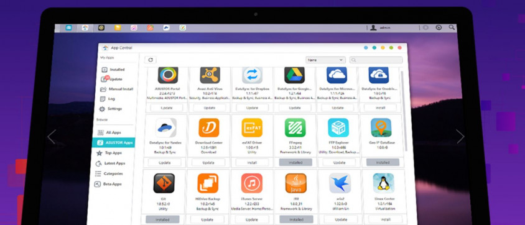The height and width of the screenshot is (225, 525).
Task: Install Linux Center
Action: (x=386, y=219)
